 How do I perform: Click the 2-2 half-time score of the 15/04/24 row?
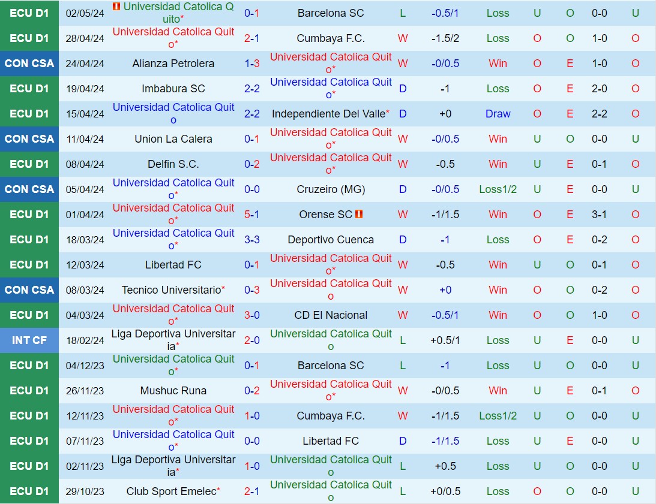[x=599, y=114]
